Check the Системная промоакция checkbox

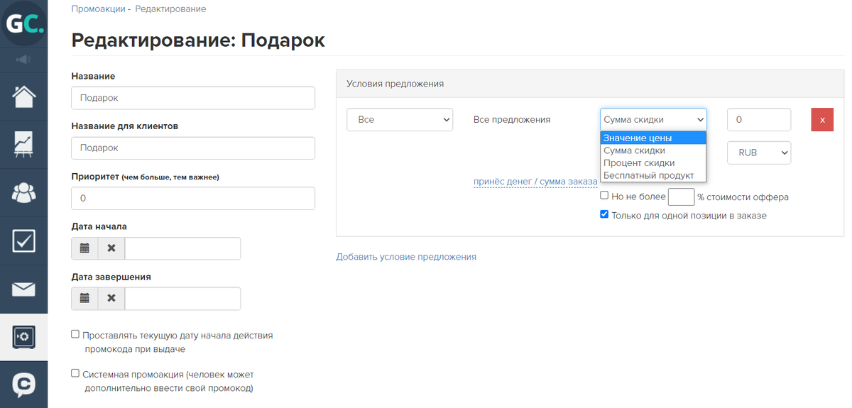coord(75,373)
